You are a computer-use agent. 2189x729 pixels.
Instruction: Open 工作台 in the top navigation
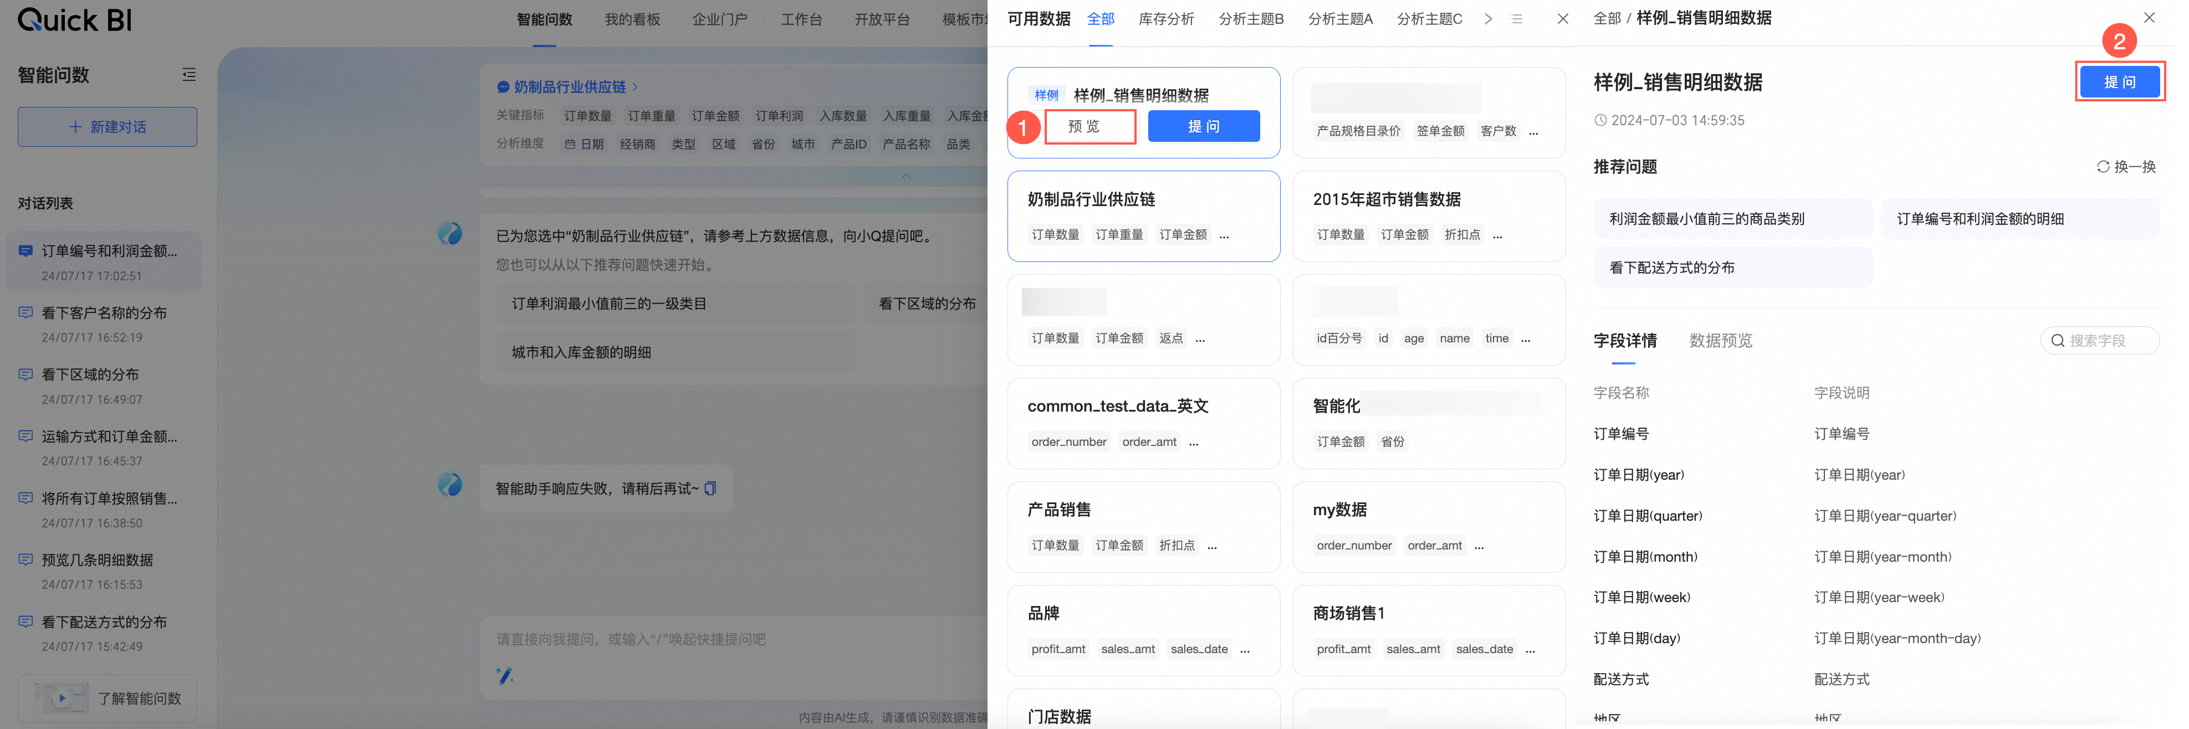click(800, 19)
